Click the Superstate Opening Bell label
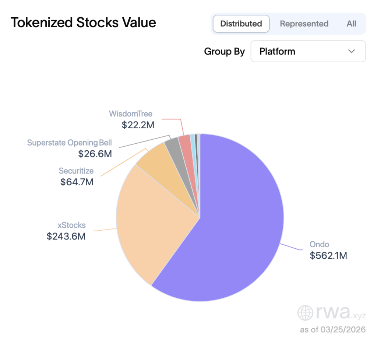 point(70,143)
